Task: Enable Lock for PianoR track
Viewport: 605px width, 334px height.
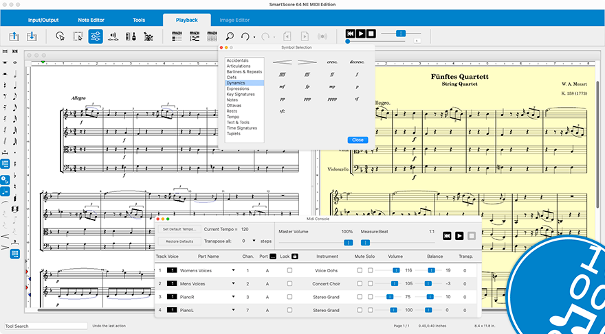Action: coord(289,297)
